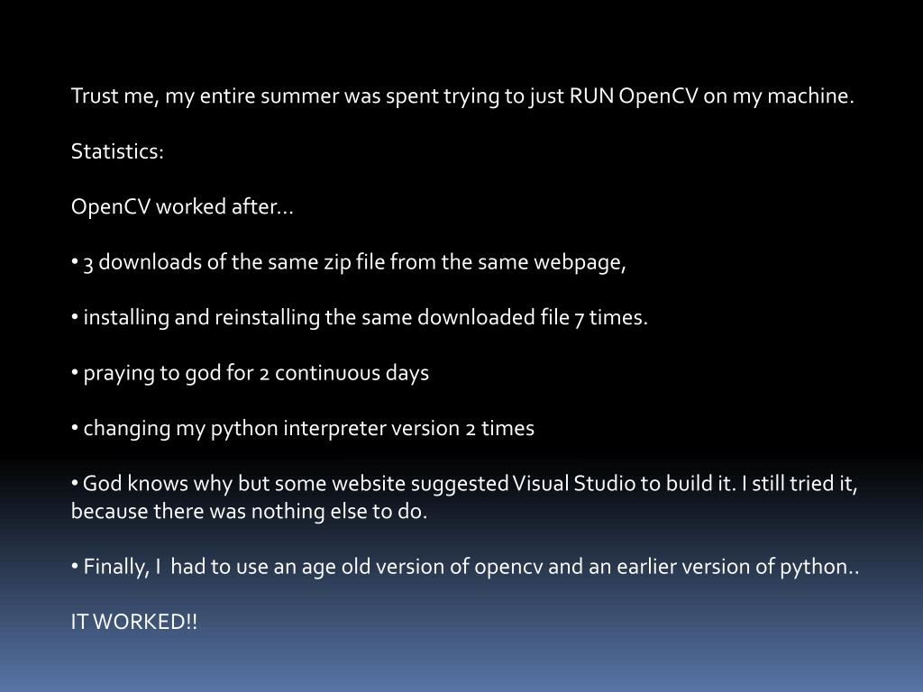The height and width of the screenshot is (692, 923).
Task: Click 'because there was nothing else to do.'
Action: click(249, 511)
